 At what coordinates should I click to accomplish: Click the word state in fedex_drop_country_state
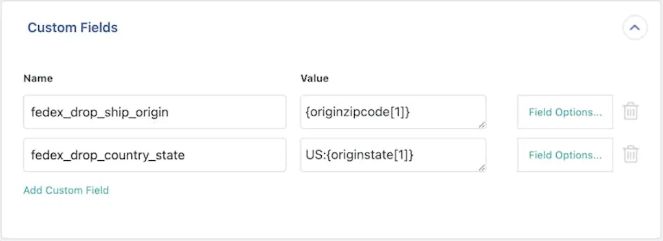170,155
